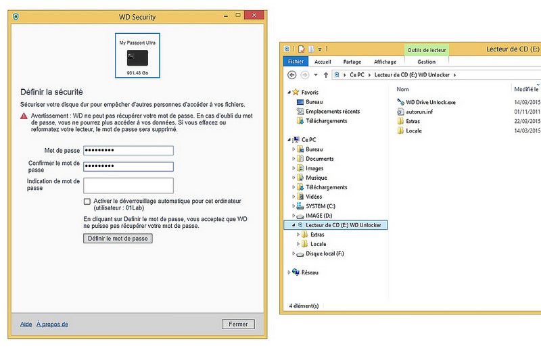Open the quick access toolbar customize dropdown
541x361 pixels.
pos(320,49)
